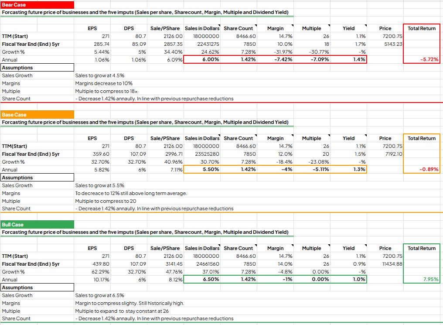Select the note 'Multiple to compress to 20'
Image resolution: width=443 pixels, height=325 pixels.
(106, 201)
